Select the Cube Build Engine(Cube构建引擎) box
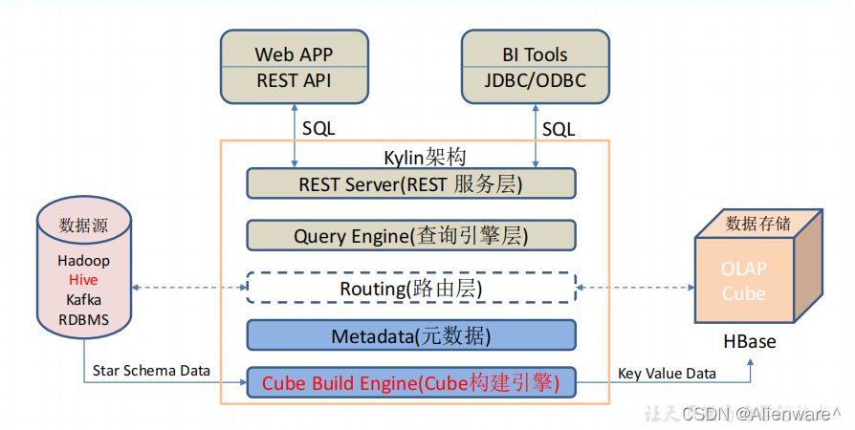This screenshot has width=855, height=430. click(x=411, y=382)
